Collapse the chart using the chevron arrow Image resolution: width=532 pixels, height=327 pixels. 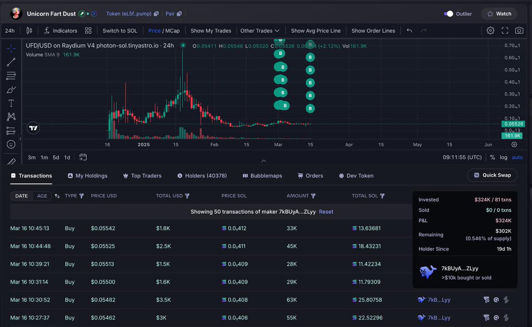click(264, 161)
